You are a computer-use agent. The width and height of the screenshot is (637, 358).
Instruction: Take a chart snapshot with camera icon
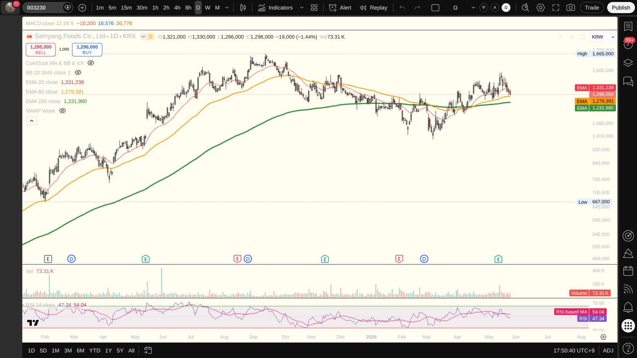[571, 8]
